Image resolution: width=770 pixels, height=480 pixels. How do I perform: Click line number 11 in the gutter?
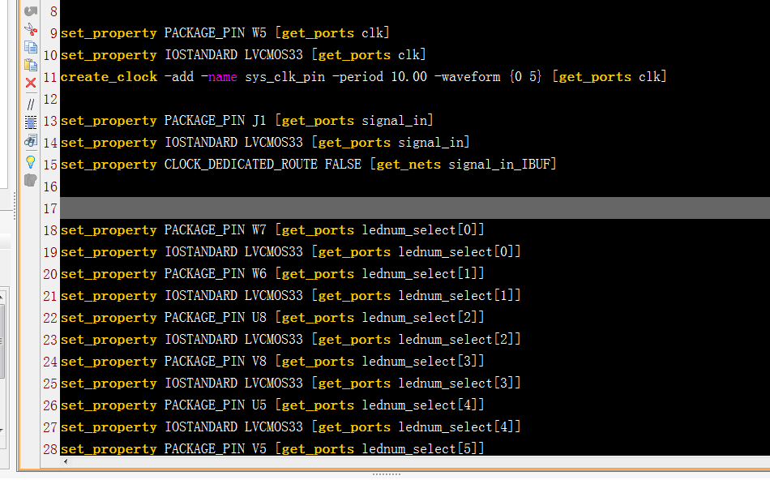click(49, 77)
